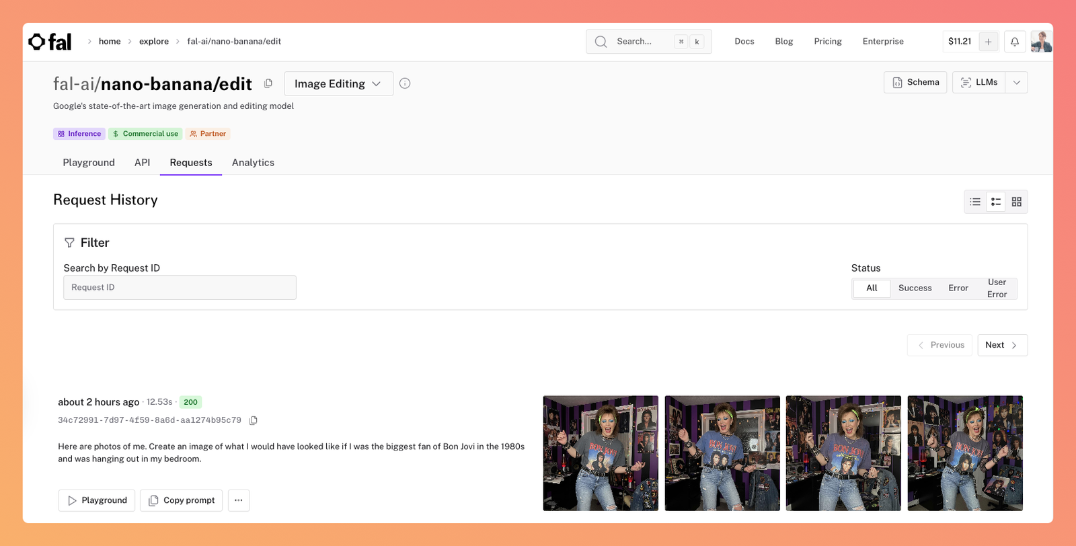Go to the Next page of requests
The width and height of the screenshot is (1076, 546).
1001,345
